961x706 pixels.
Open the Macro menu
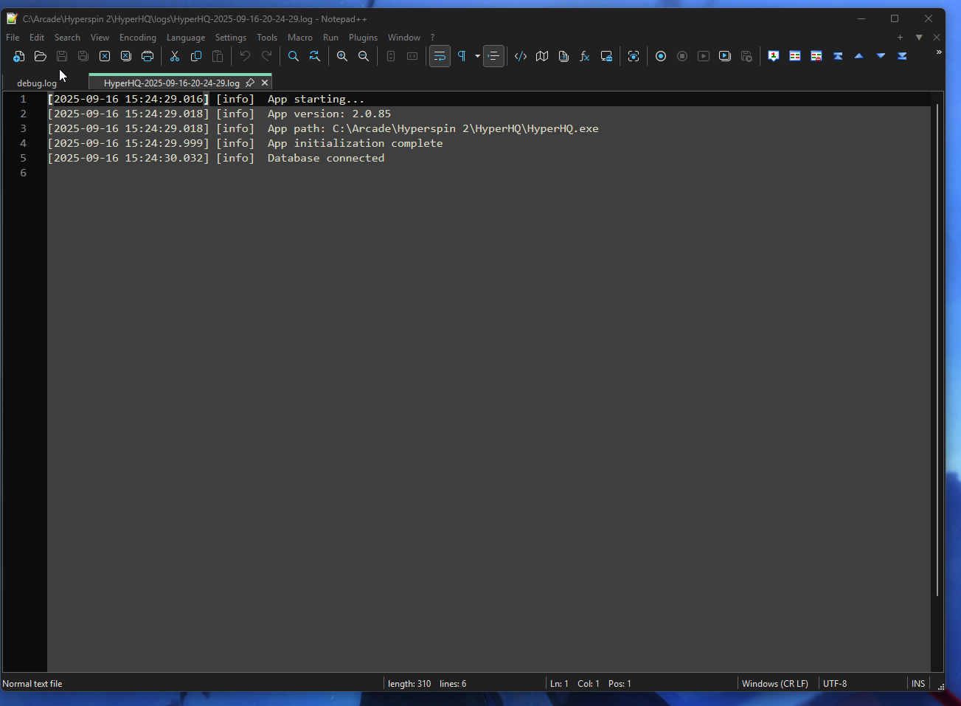(x=300, y=38)
